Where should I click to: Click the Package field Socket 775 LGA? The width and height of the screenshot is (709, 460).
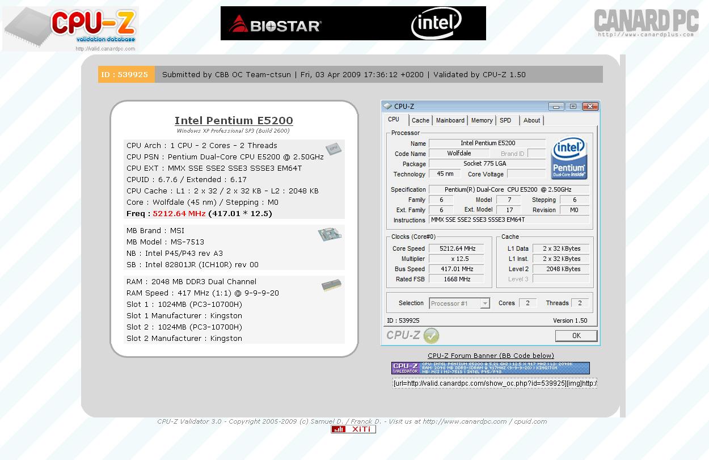pos(487,164)
